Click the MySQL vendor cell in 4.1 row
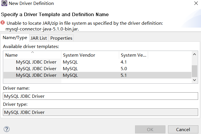Image resolution: width=201 pixels, height=134 pixels. (70, 62)
